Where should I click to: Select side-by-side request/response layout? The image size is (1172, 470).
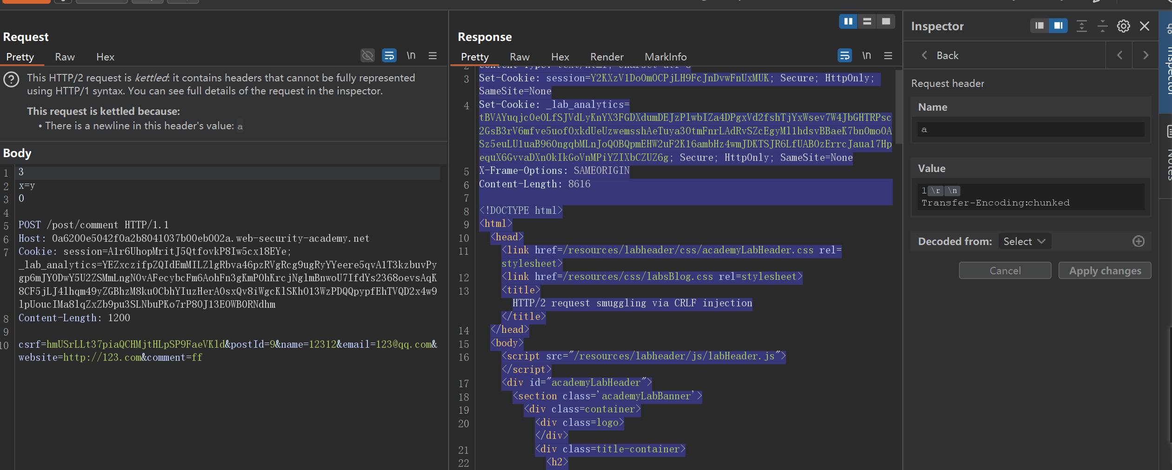[848, 21]
